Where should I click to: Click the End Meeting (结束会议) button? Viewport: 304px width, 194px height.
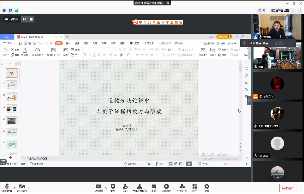point(288,188)
